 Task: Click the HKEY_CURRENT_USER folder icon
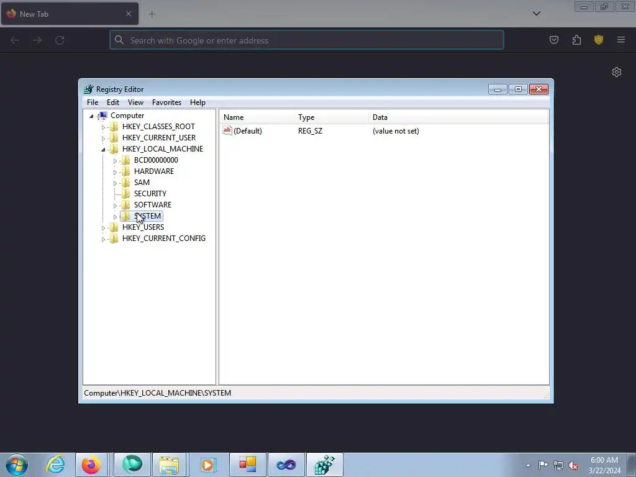[114, 138]
